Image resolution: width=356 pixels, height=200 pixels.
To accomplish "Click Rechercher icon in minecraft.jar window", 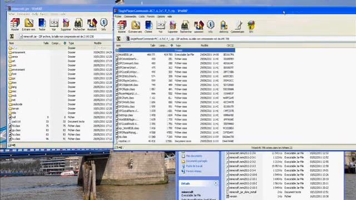I will point(79,24).
